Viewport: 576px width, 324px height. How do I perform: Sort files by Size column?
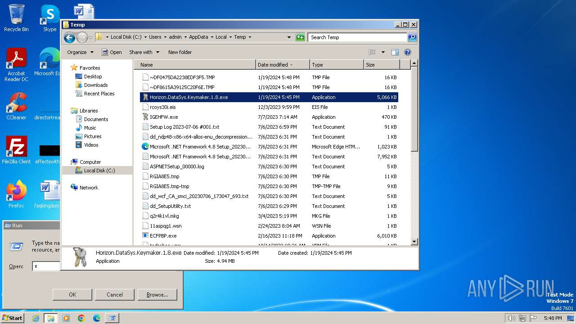tap(381, 65)
